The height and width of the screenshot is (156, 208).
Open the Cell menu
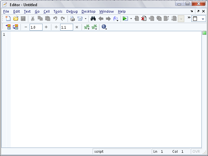[x=46, y=11]
